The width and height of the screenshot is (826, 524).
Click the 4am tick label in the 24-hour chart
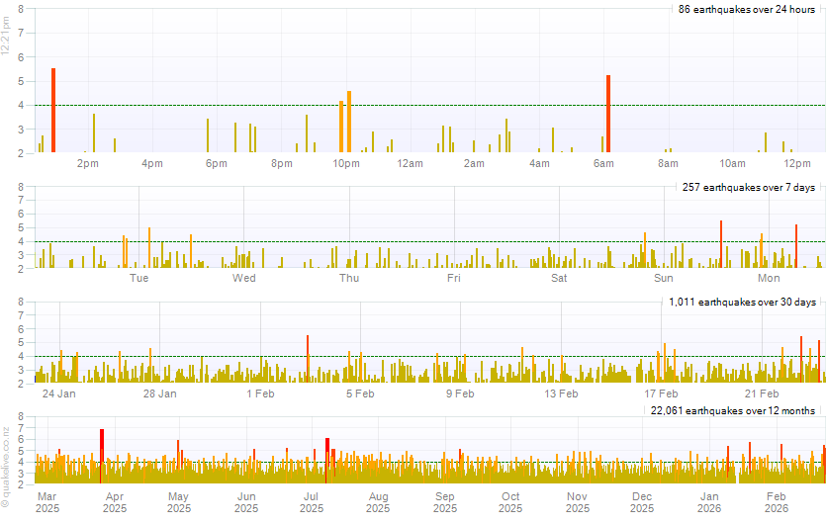539,163
